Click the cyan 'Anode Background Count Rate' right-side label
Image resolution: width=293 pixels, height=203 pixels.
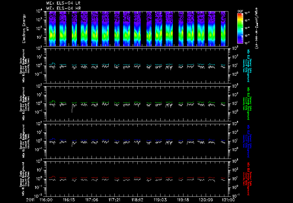247,66
